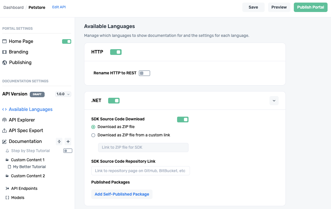Click the Save button

coord(253,7)
